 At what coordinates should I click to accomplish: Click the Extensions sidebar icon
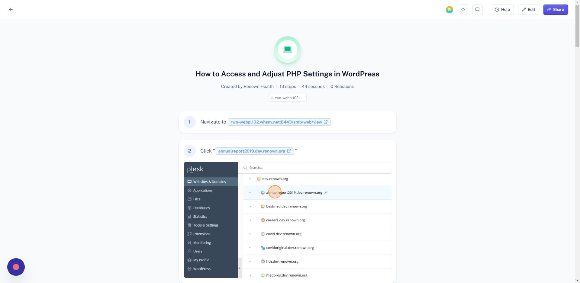(189, 234)
